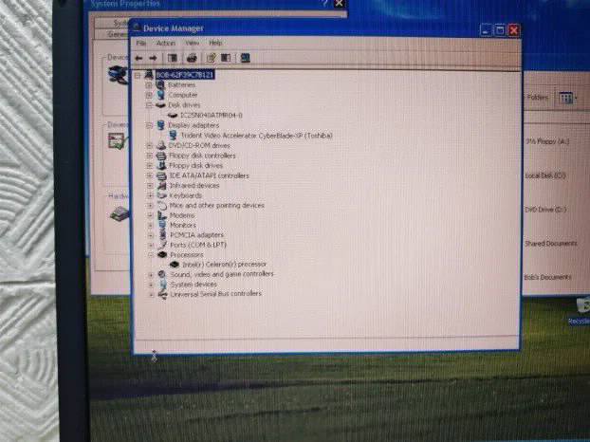Viewport: 590px width, 442px height.
Task: Collapse the Processors category
Action: [x=151, y=254]
